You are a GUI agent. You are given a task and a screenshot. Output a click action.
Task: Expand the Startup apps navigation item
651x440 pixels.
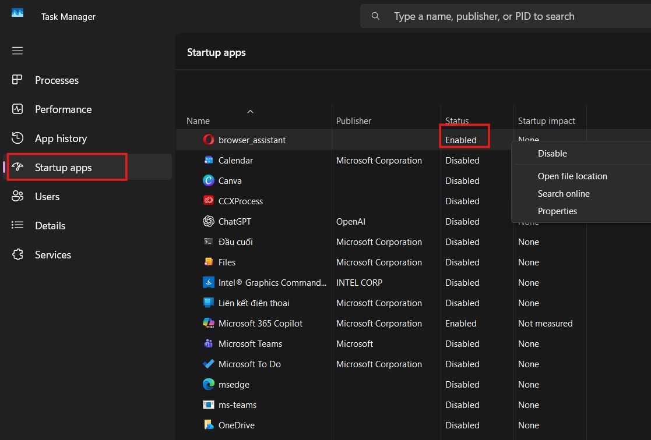(62, 167)
